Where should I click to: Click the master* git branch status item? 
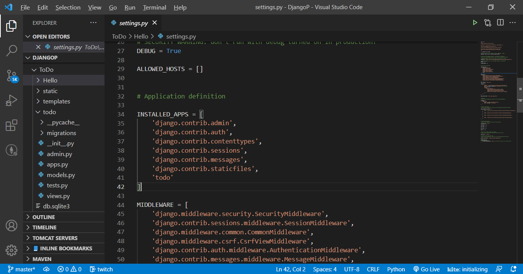[x=21, y=269]
